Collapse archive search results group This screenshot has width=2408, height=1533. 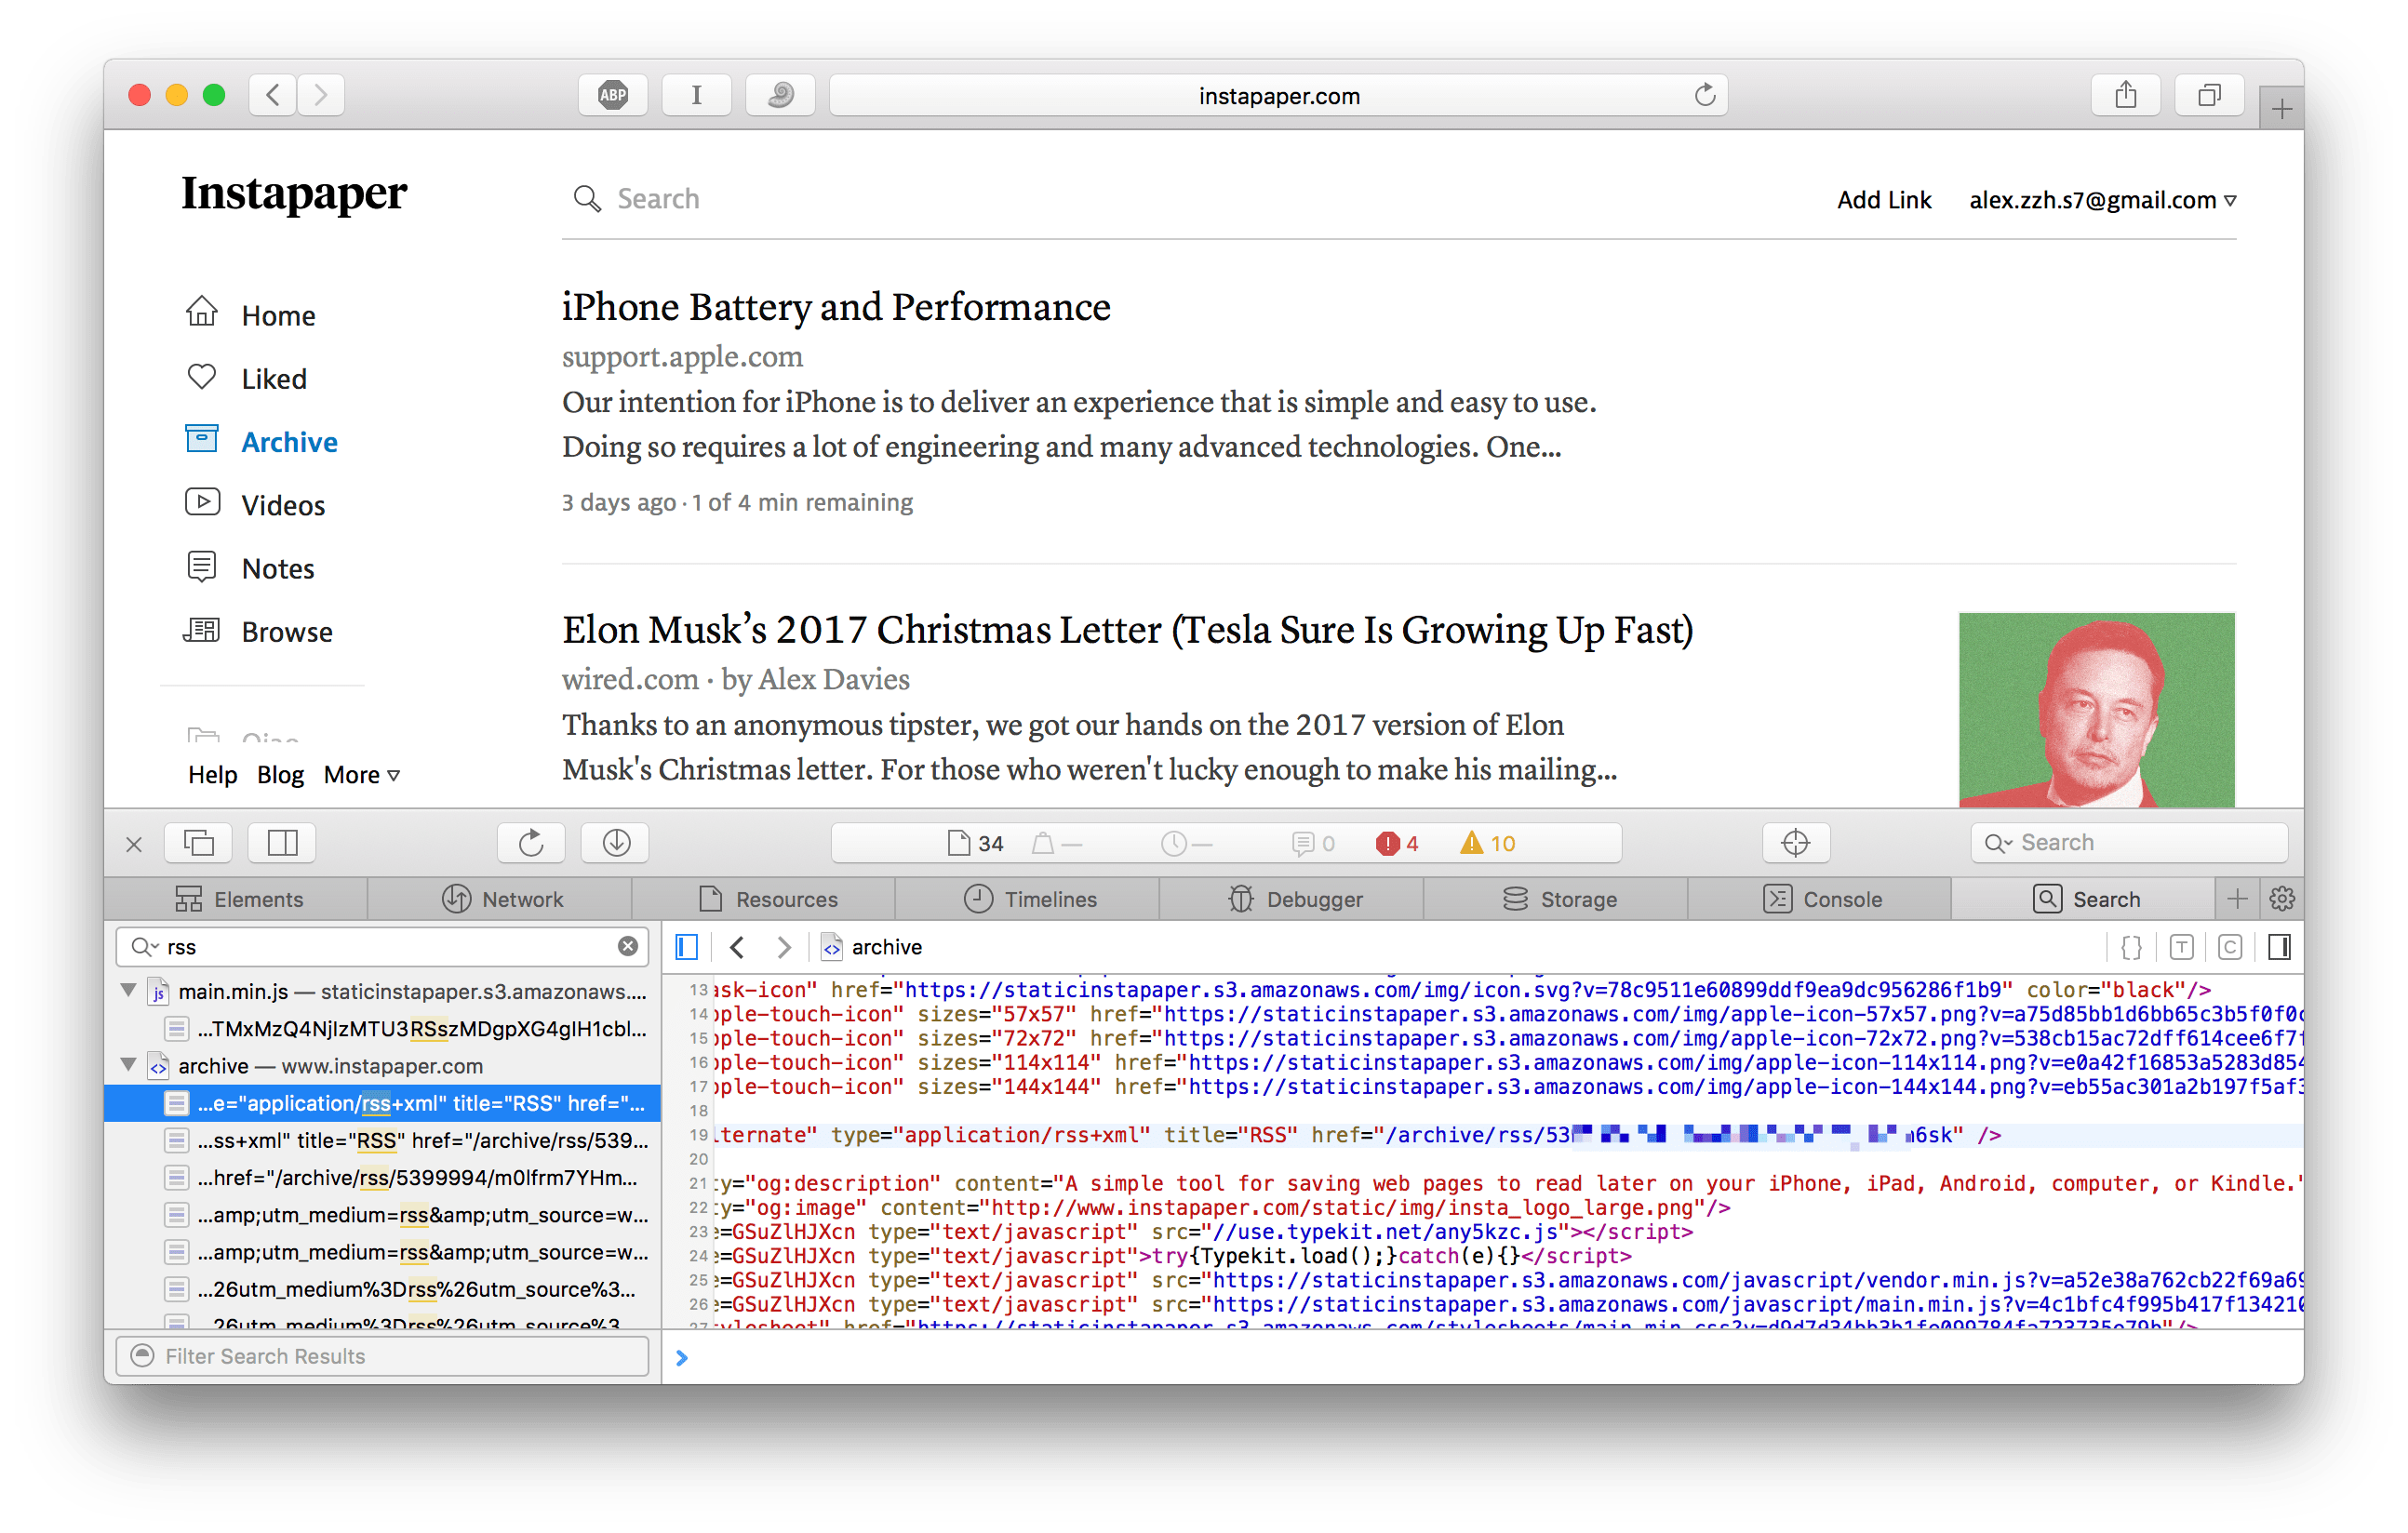point(129,1065)
